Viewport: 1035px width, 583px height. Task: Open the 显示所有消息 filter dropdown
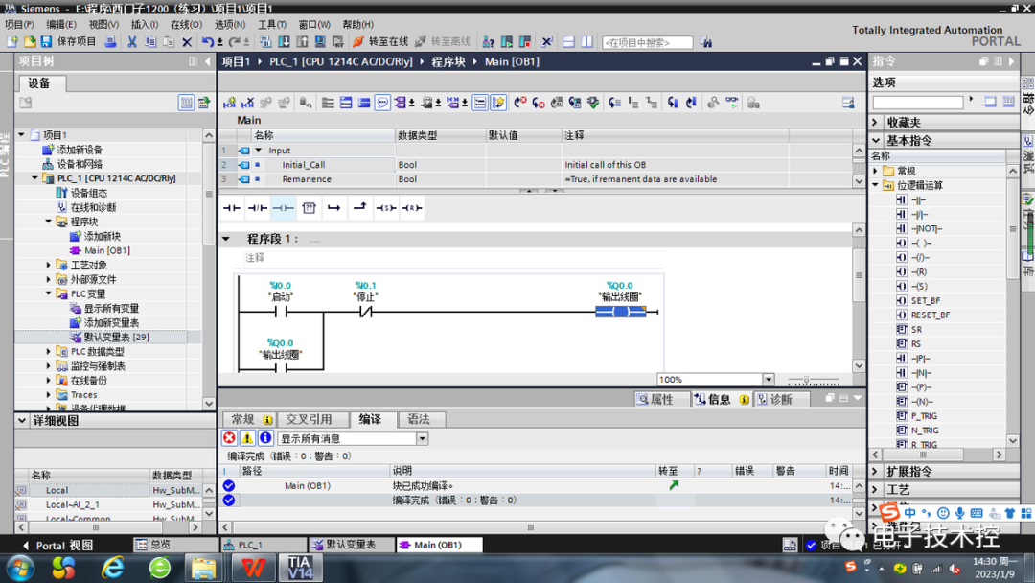(x=423, y=438)
